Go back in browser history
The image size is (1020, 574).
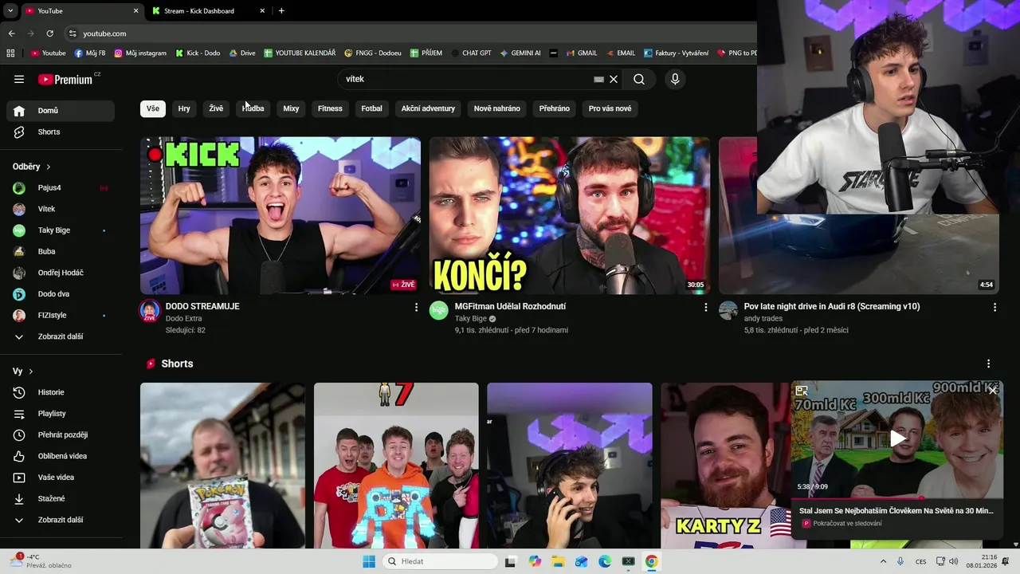coord(11,33)
